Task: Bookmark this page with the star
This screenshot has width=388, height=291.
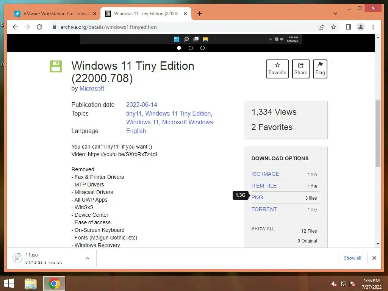Action: (333, 27)
